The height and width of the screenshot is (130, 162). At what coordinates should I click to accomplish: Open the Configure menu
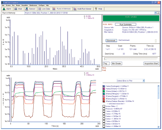coord(42,5)
